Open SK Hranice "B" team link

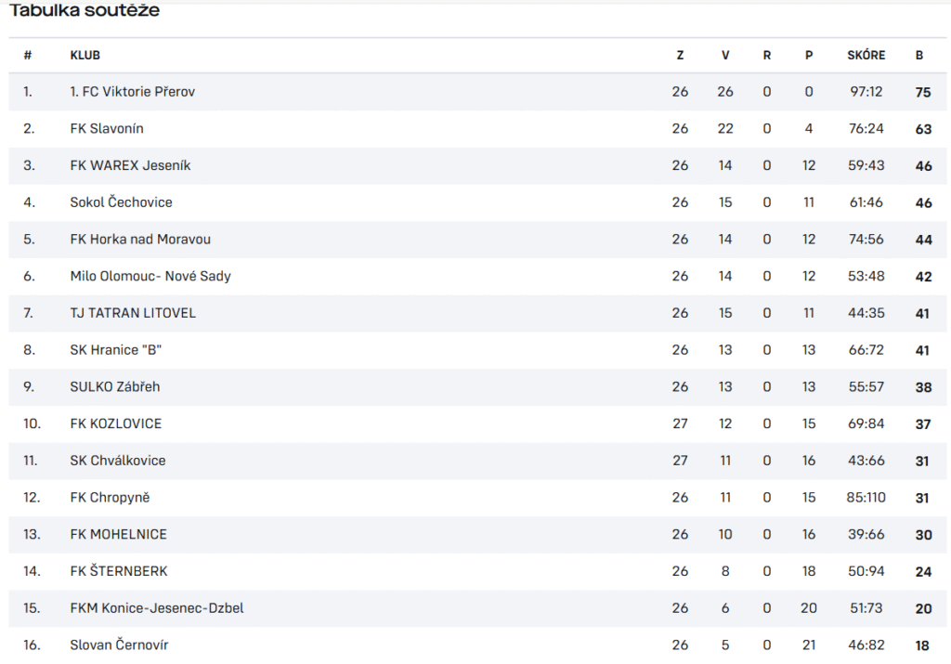pos(115,350)
